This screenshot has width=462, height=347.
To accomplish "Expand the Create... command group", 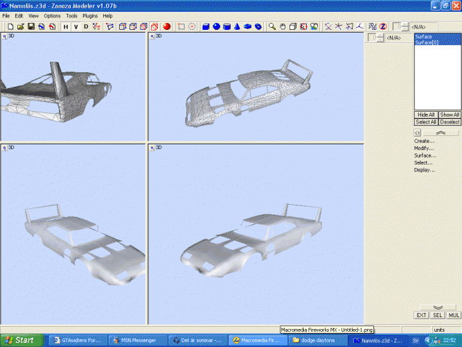I will coord(424,141).
